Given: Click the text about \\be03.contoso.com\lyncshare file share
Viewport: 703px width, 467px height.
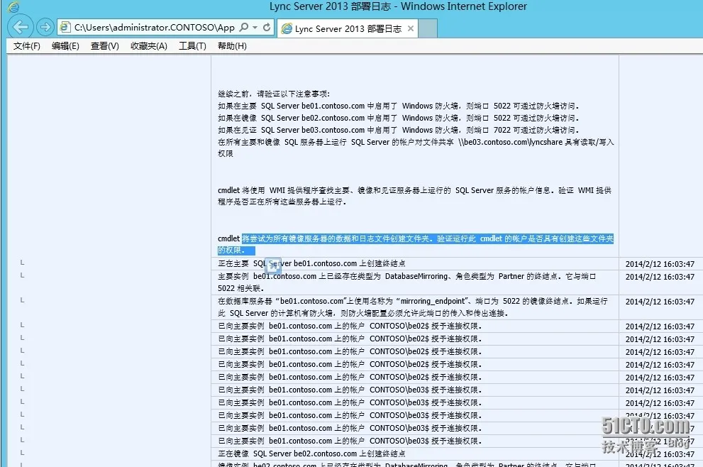Looking at the screenshot, I should pyautogui.click(x=416, y=148).
